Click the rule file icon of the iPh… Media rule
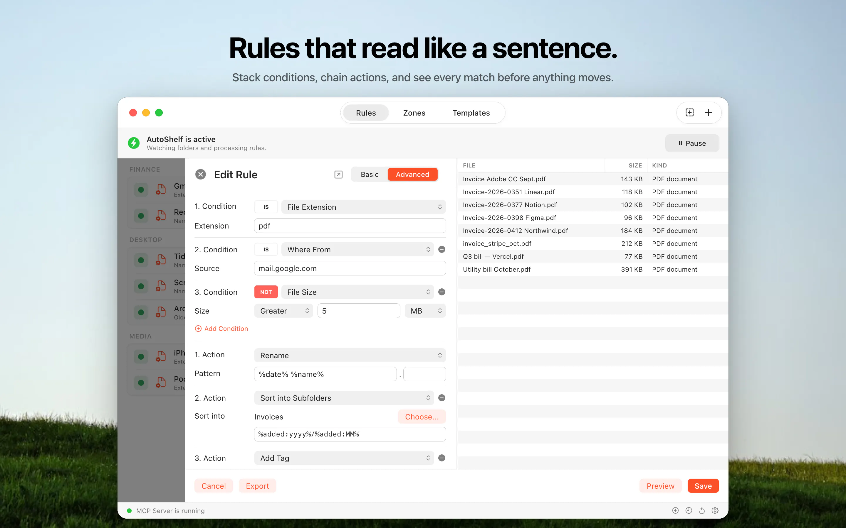The height and width of the screenshot is (528, 846). 161,356
